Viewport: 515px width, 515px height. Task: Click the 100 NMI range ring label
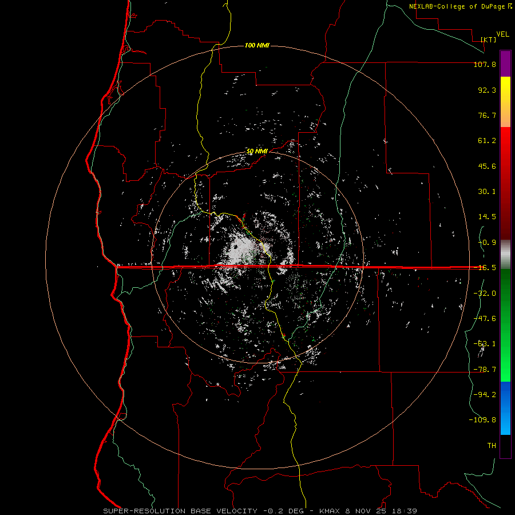(x=257, y=45)
